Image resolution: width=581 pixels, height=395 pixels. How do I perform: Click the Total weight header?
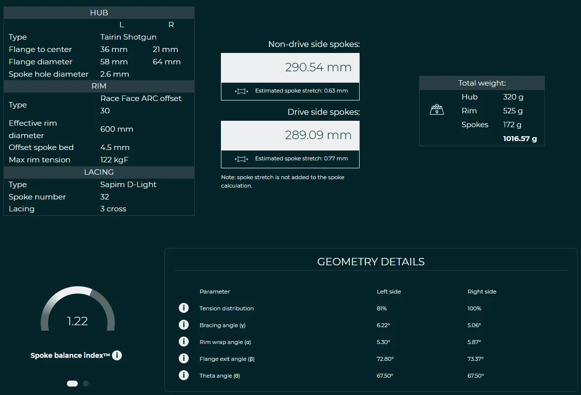[x=481, y=83]
